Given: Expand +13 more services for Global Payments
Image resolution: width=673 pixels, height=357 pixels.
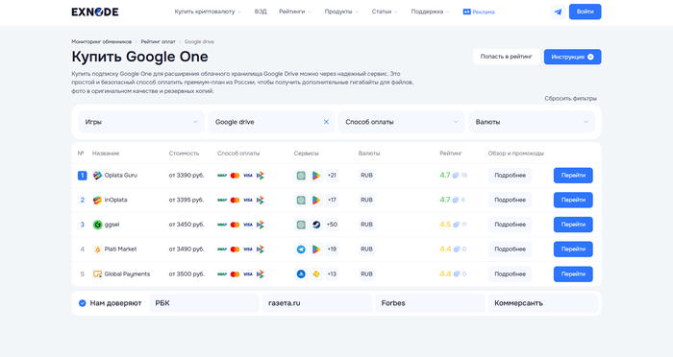Looking at the screenshot, I should coord(332,274).
